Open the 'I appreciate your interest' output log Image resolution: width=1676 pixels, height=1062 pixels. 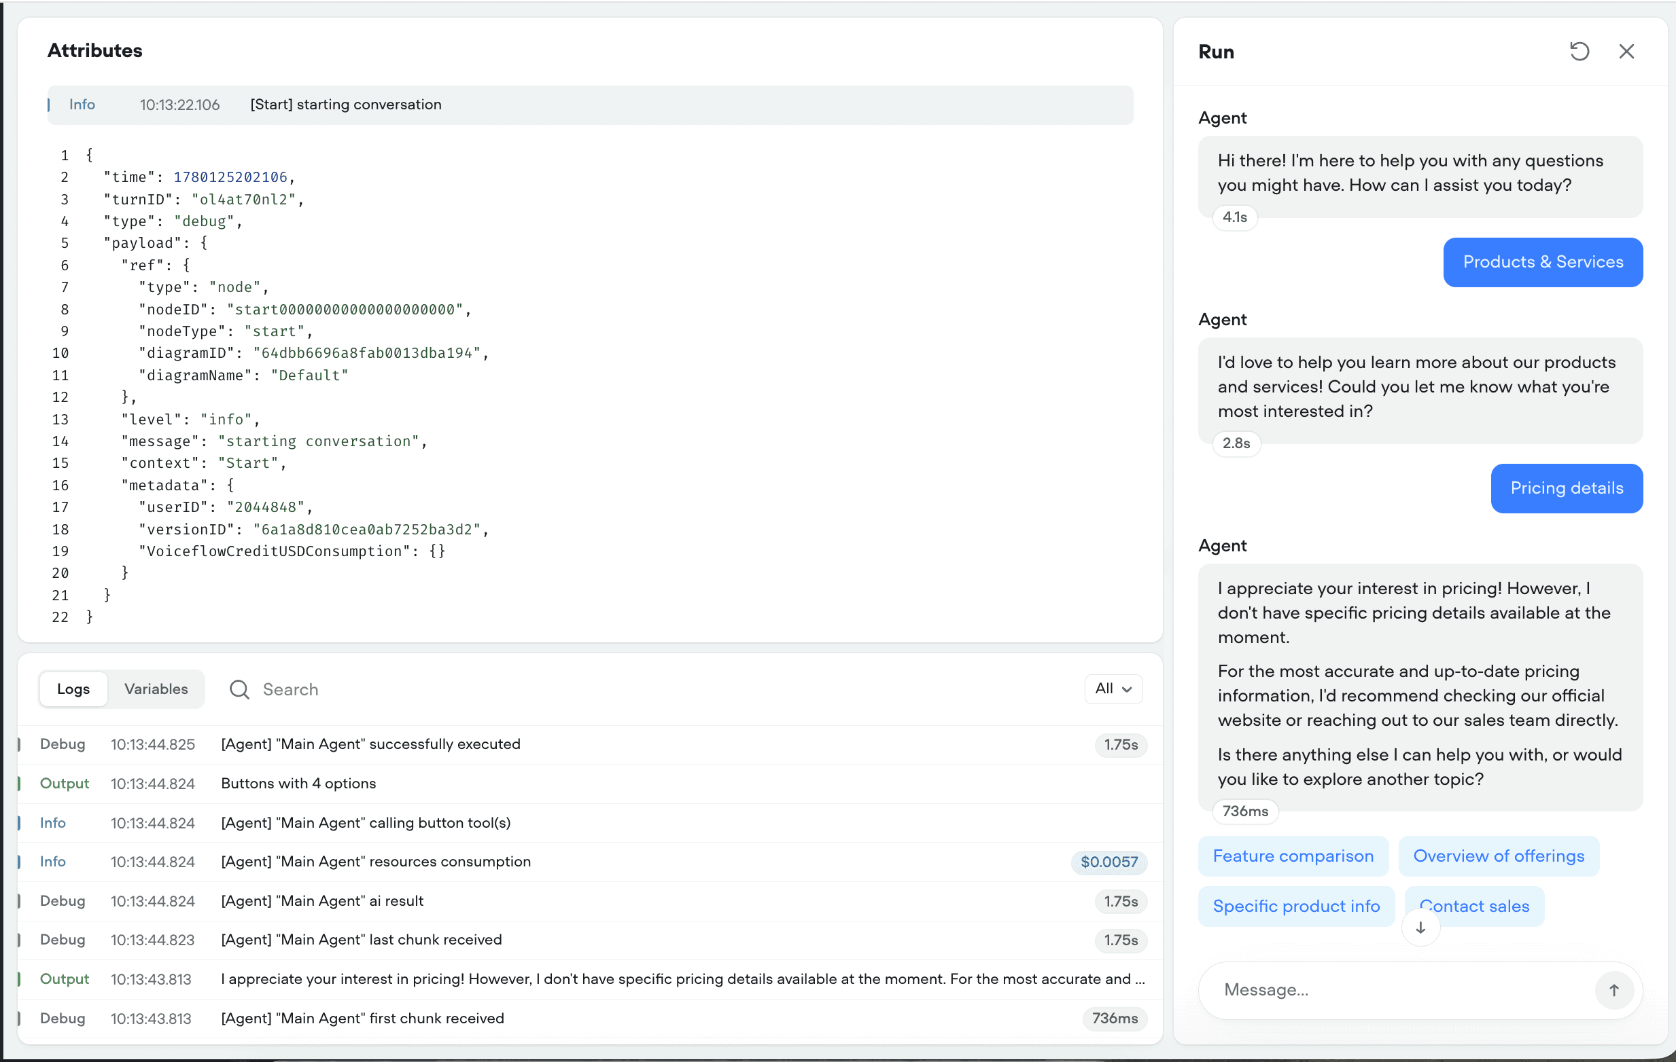coord(590,979)
